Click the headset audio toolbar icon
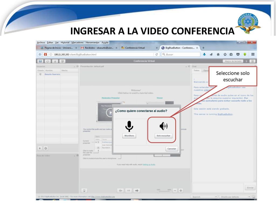The height and width of the screenshot is (207, 276). tap(48, 61)
